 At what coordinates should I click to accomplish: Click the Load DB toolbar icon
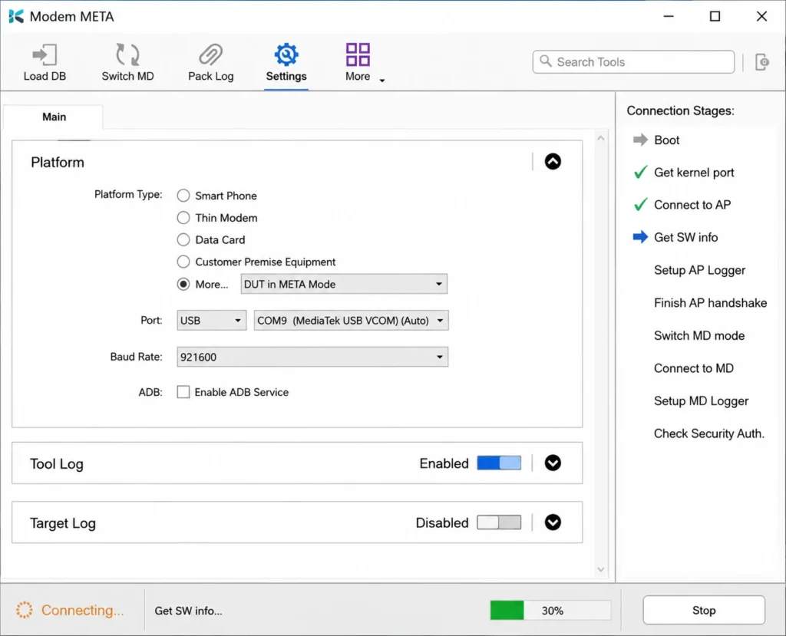point(45,54)
